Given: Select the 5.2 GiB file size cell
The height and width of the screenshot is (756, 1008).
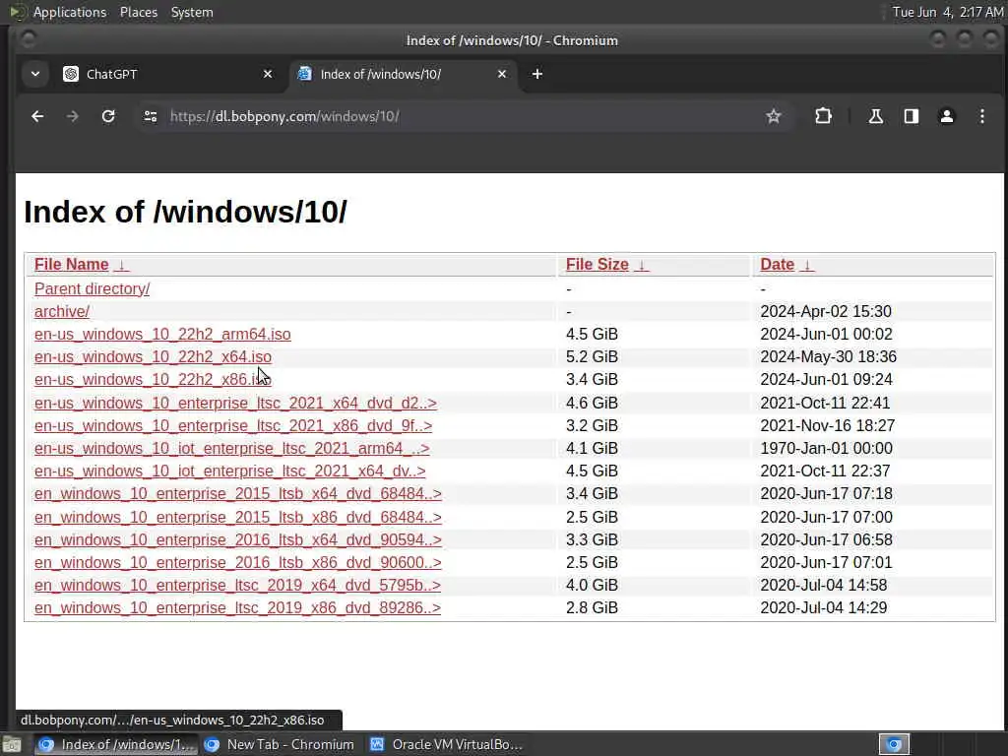Looking at the screenshot, I should pos(592,356).
